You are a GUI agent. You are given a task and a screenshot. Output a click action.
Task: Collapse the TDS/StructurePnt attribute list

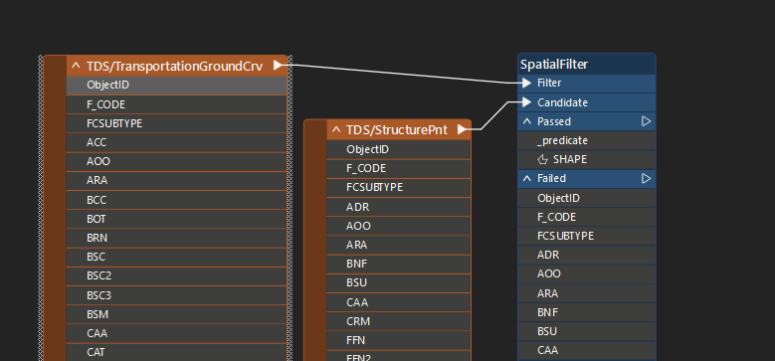click(336, 129)
